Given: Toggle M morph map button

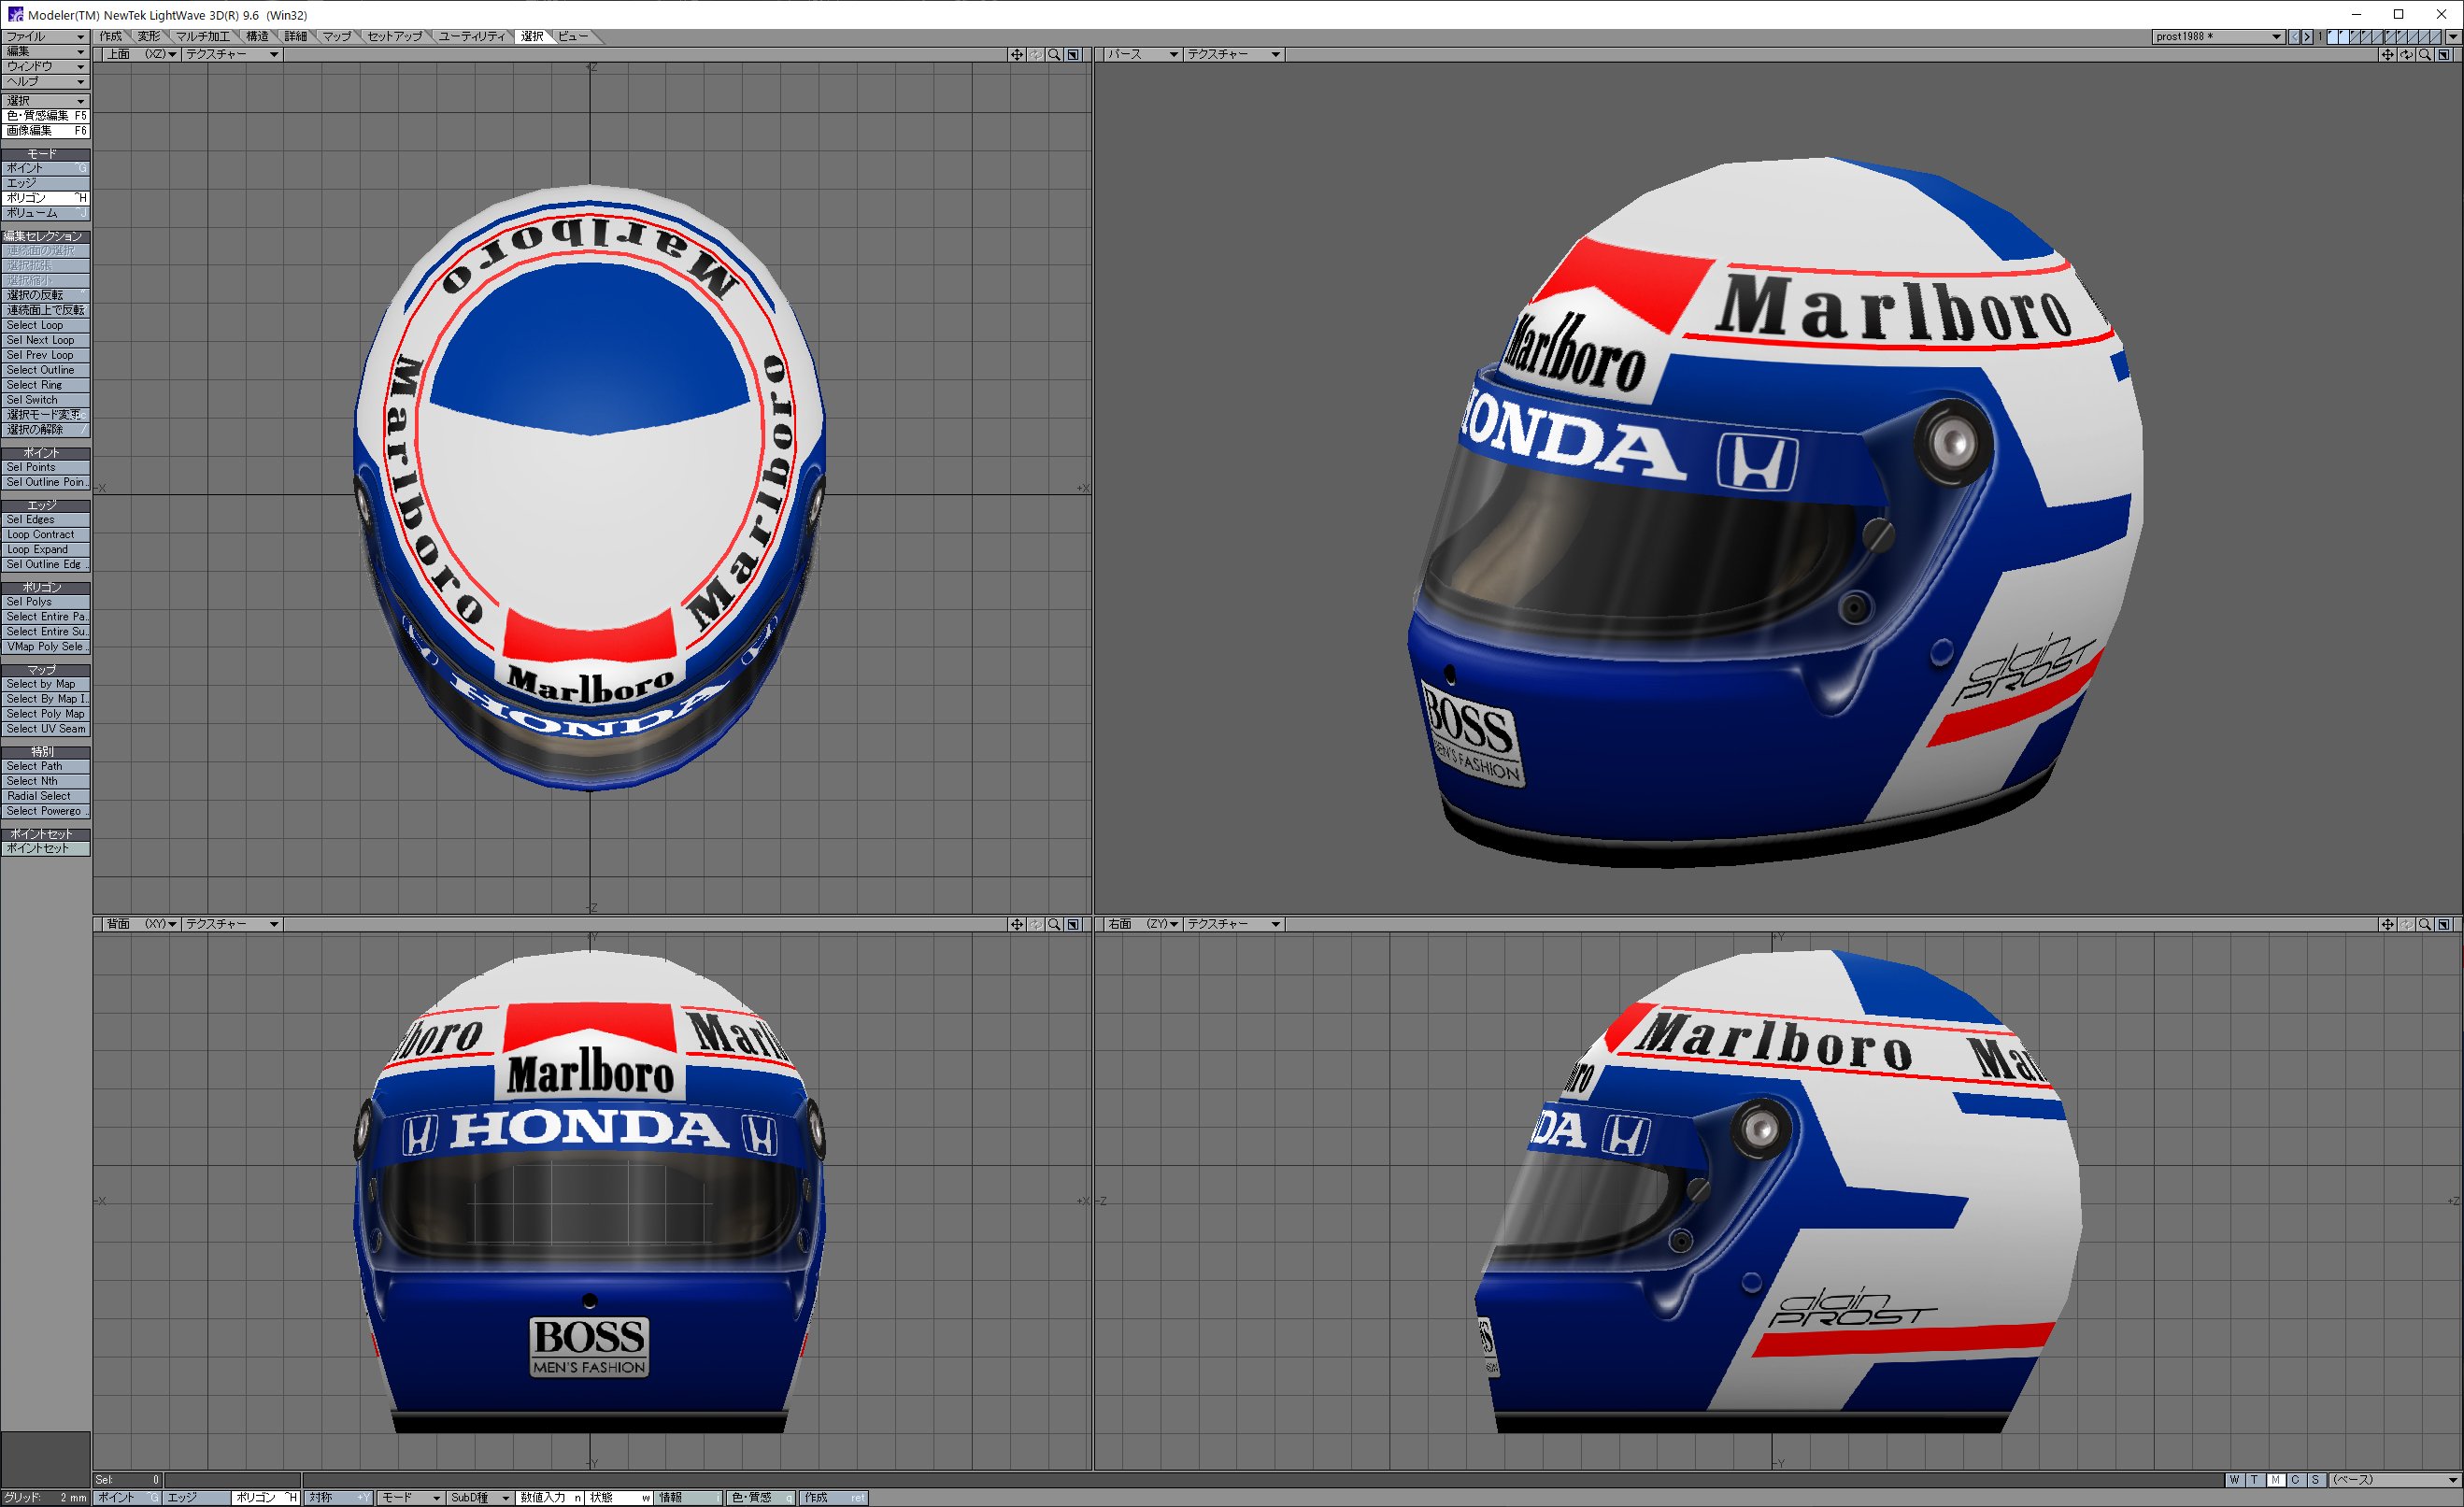Looking at the screenshot, I should tap(2275, 1480).
